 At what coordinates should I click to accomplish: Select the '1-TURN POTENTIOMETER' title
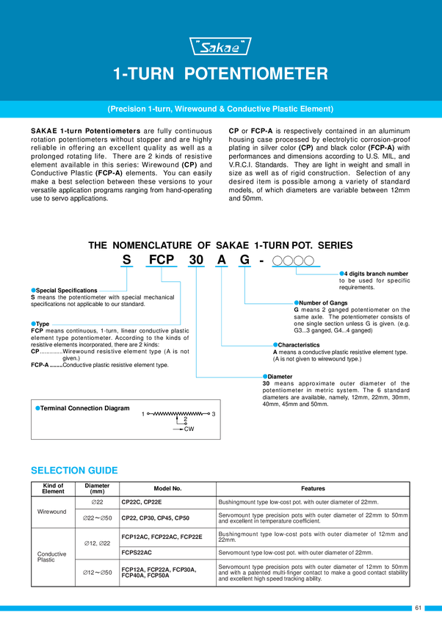[221, 74]
